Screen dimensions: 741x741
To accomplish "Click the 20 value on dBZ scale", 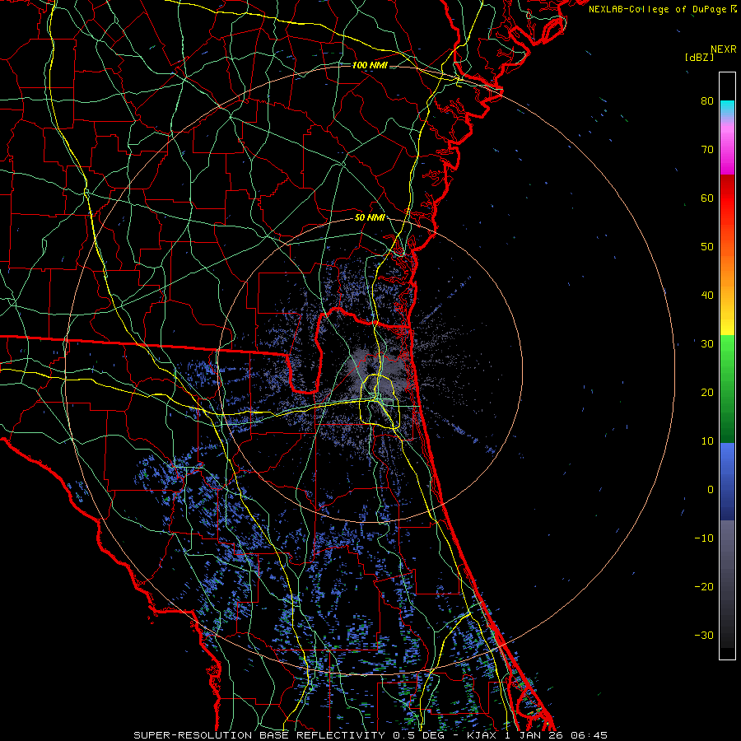I will (707, 392).
